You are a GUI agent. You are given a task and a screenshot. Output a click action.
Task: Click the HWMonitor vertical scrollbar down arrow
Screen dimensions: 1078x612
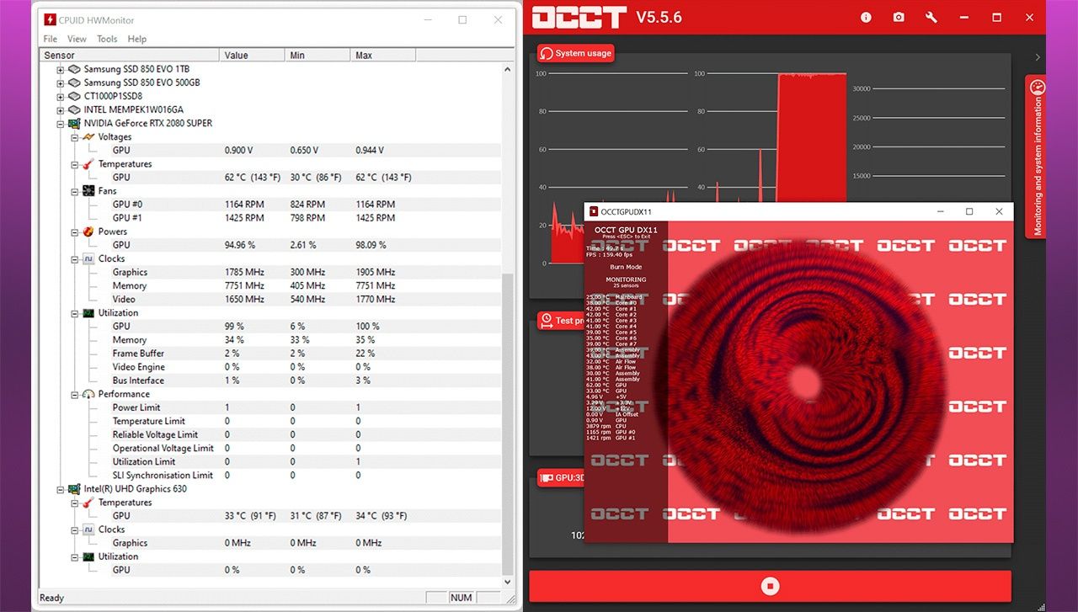pos(507,582)
